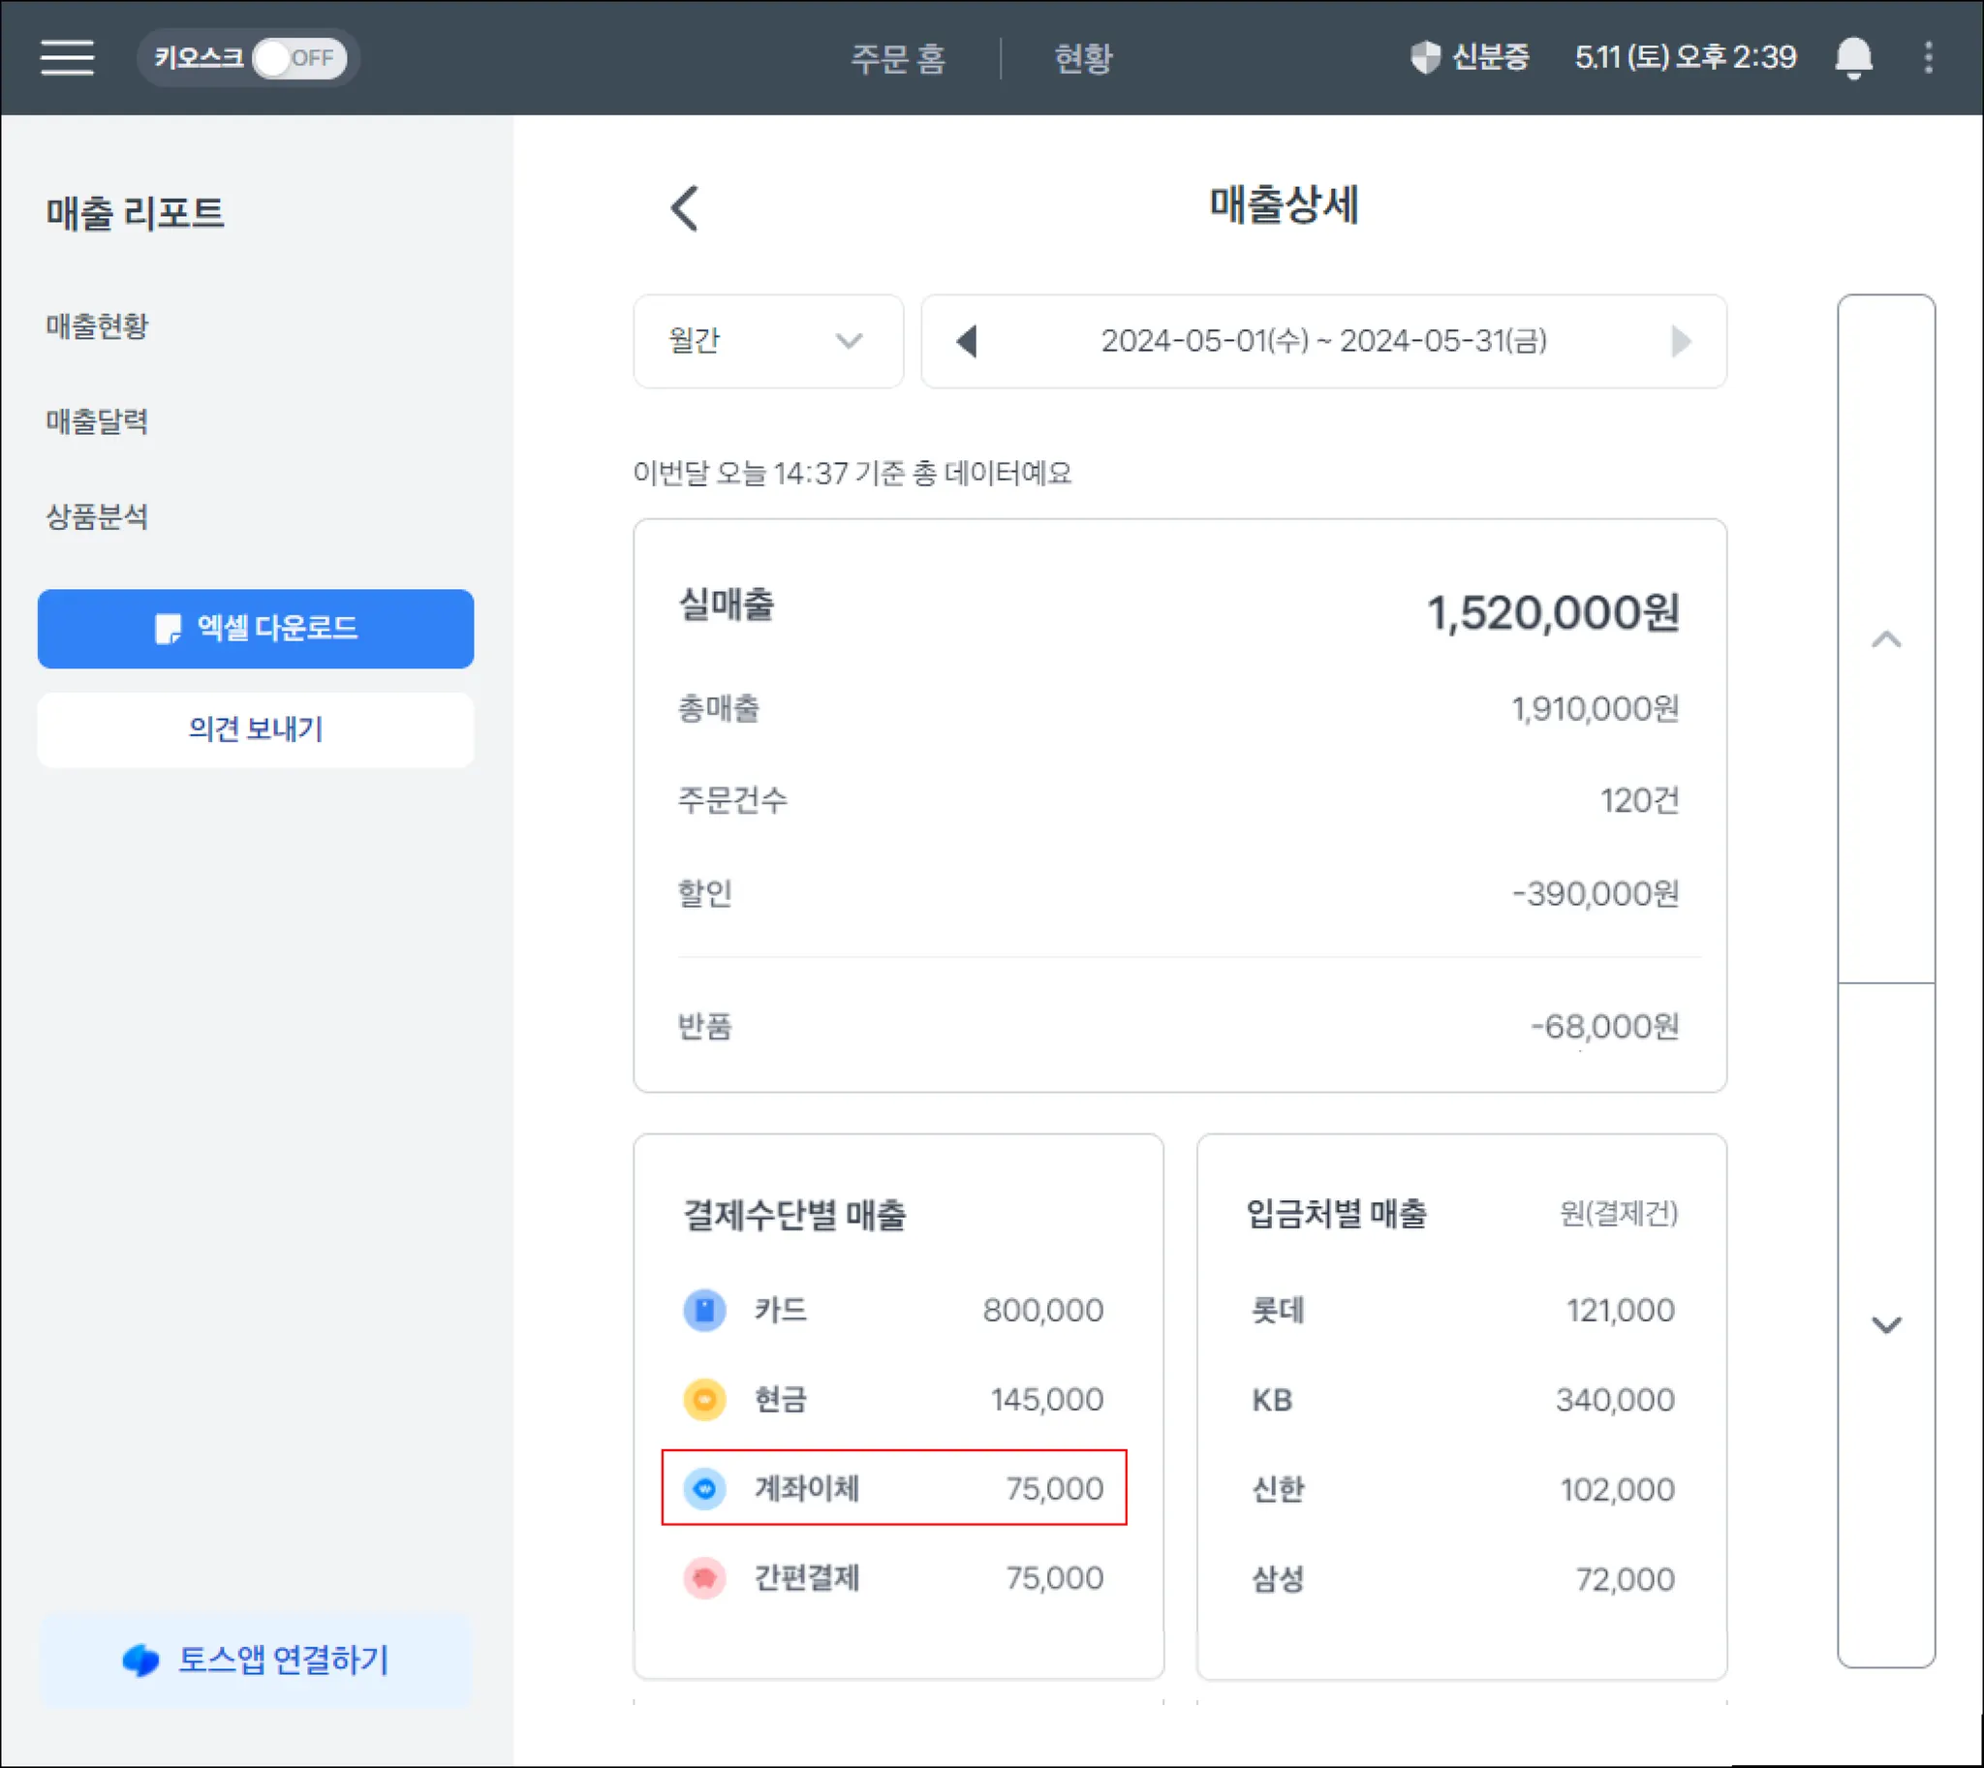Go back with the left chevron arrow
The height and width of the screenshot is (1768, 1984).
pos(684,208)
